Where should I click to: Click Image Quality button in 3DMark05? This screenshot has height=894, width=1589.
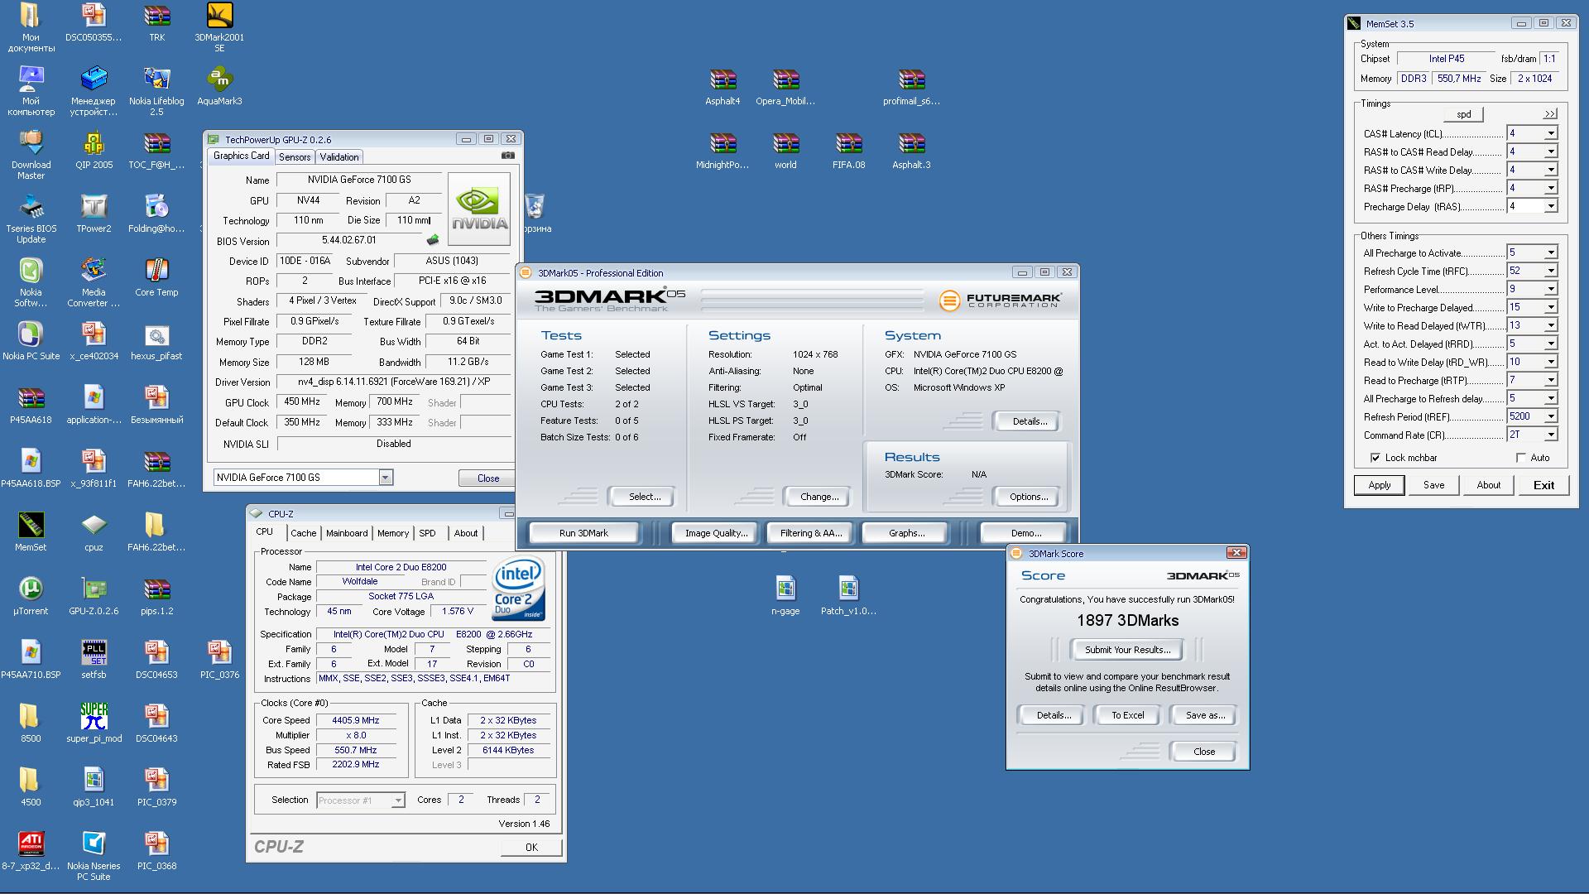(x=716, y=533)
